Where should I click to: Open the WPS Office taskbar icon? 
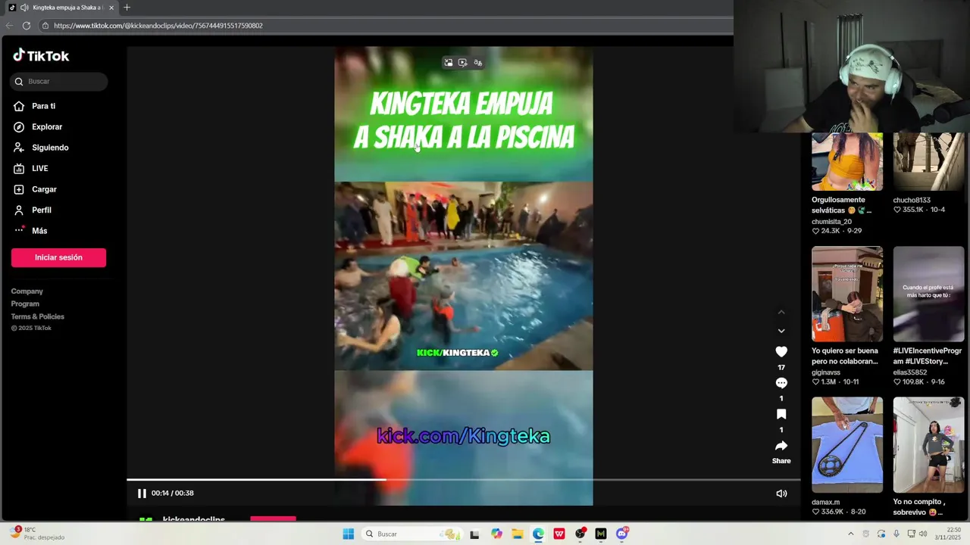(x=559, y=534)
